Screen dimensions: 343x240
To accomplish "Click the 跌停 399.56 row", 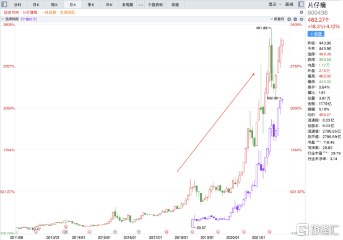I will click(x=319, y=60).
